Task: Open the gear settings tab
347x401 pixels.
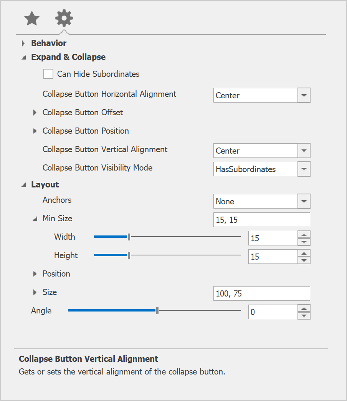Action: coord(64,18)
